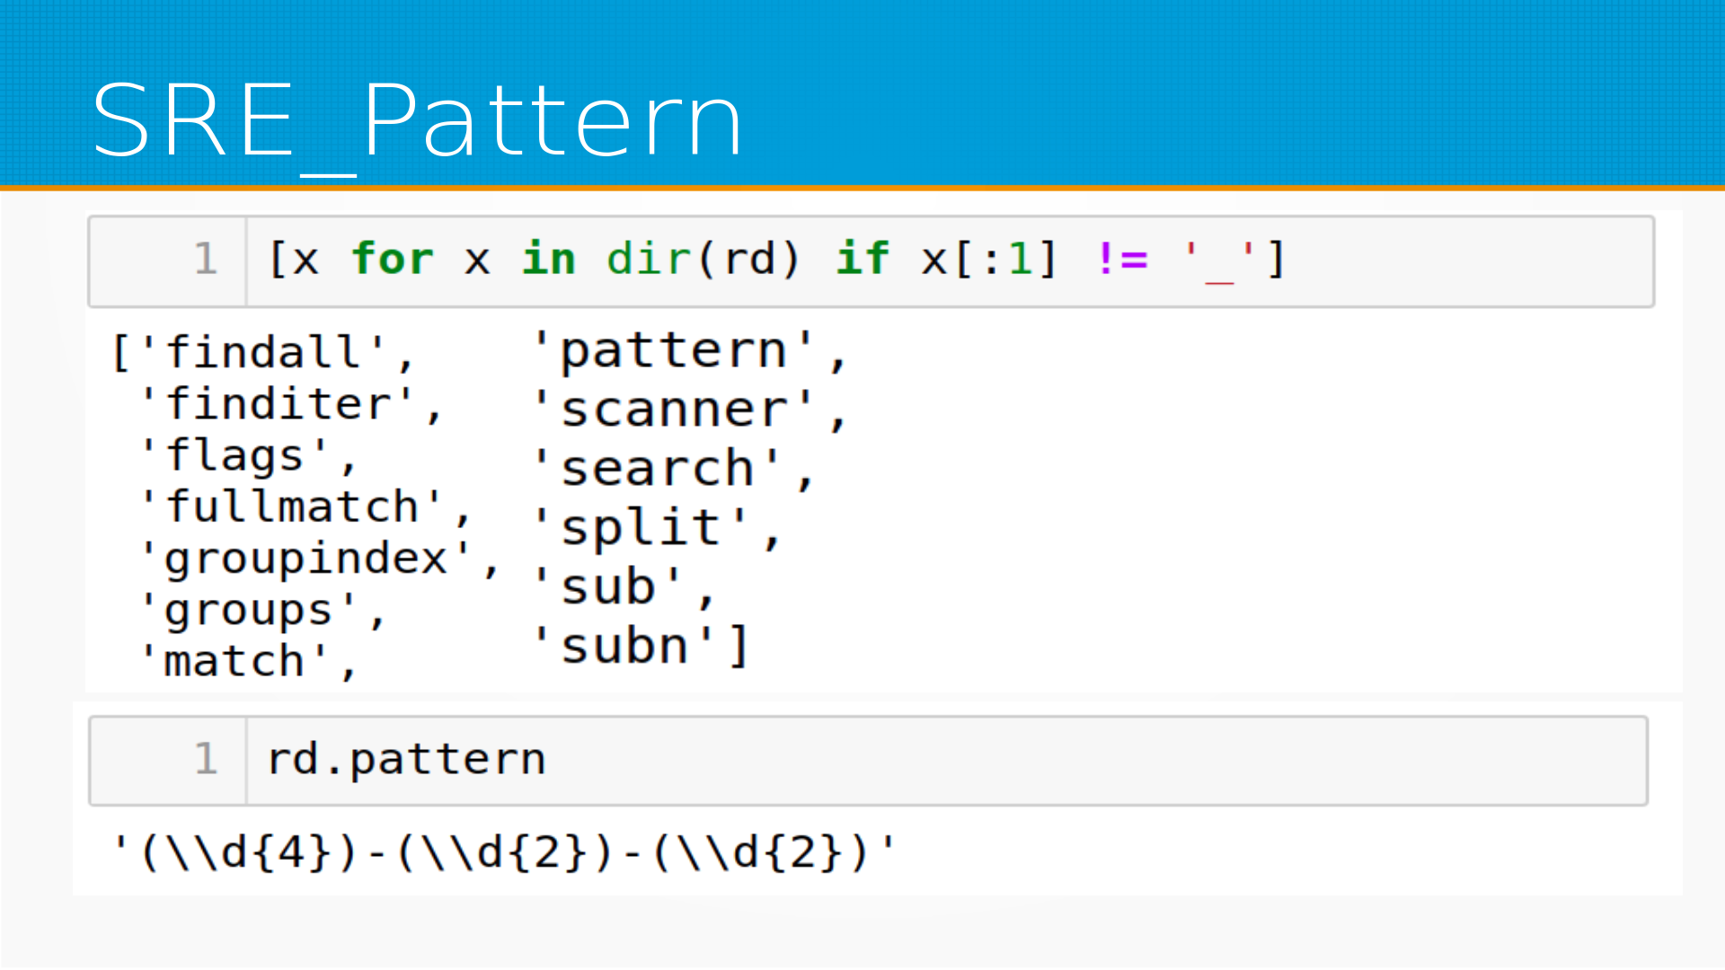Image resolution: width=1725 pixels, height=970 pixels.
Task: Click the 'findall' output entry
Action: (x=263, y=352)
